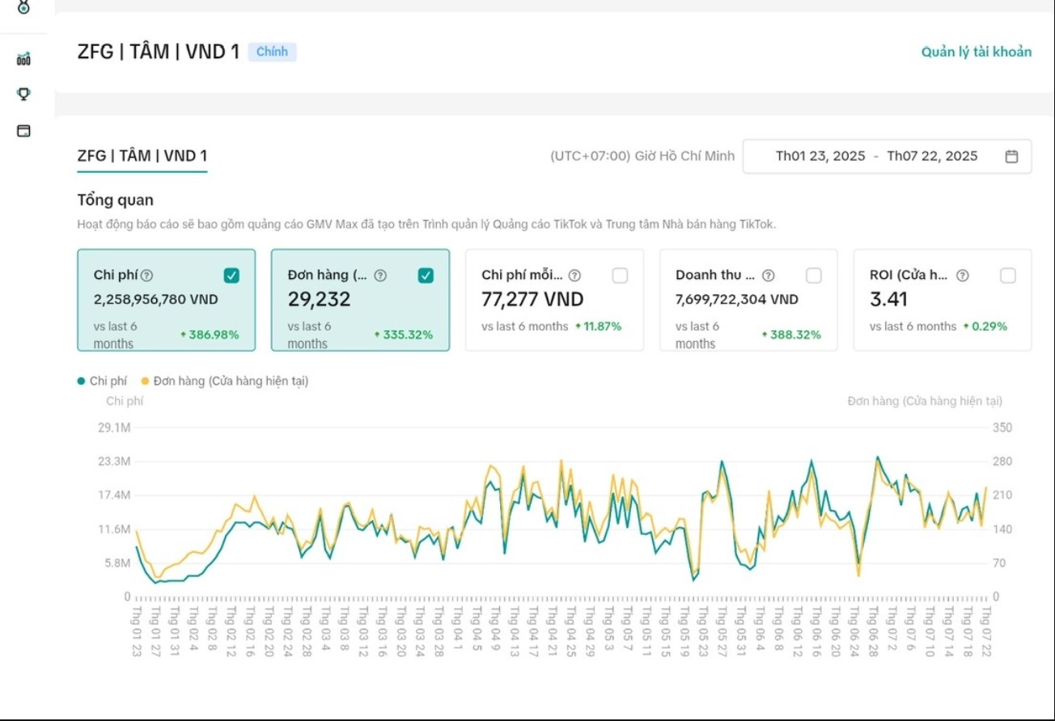The height and width of the screenshot is (721, 1055).
Task: Toggle Chi phí teal legend dot
Action: tap(81, 381)
